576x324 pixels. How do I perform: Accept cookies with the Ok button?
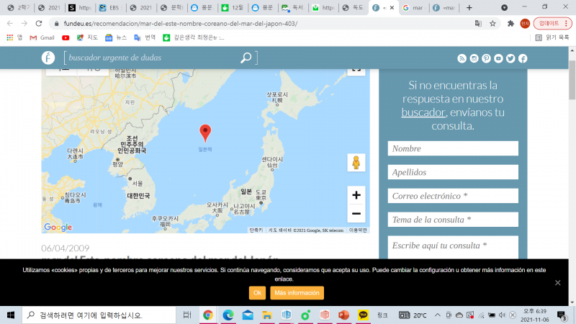tap(257, 293)
